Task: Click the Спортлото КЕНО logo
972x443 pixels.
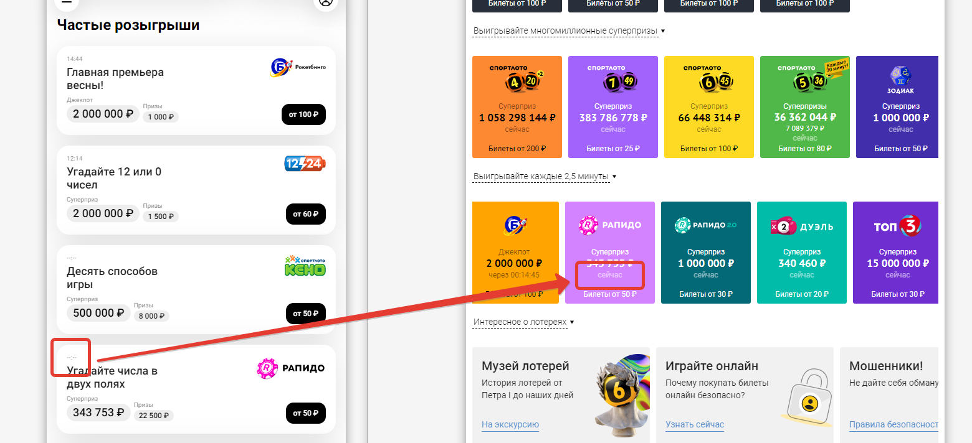Action: pos(305,266)
